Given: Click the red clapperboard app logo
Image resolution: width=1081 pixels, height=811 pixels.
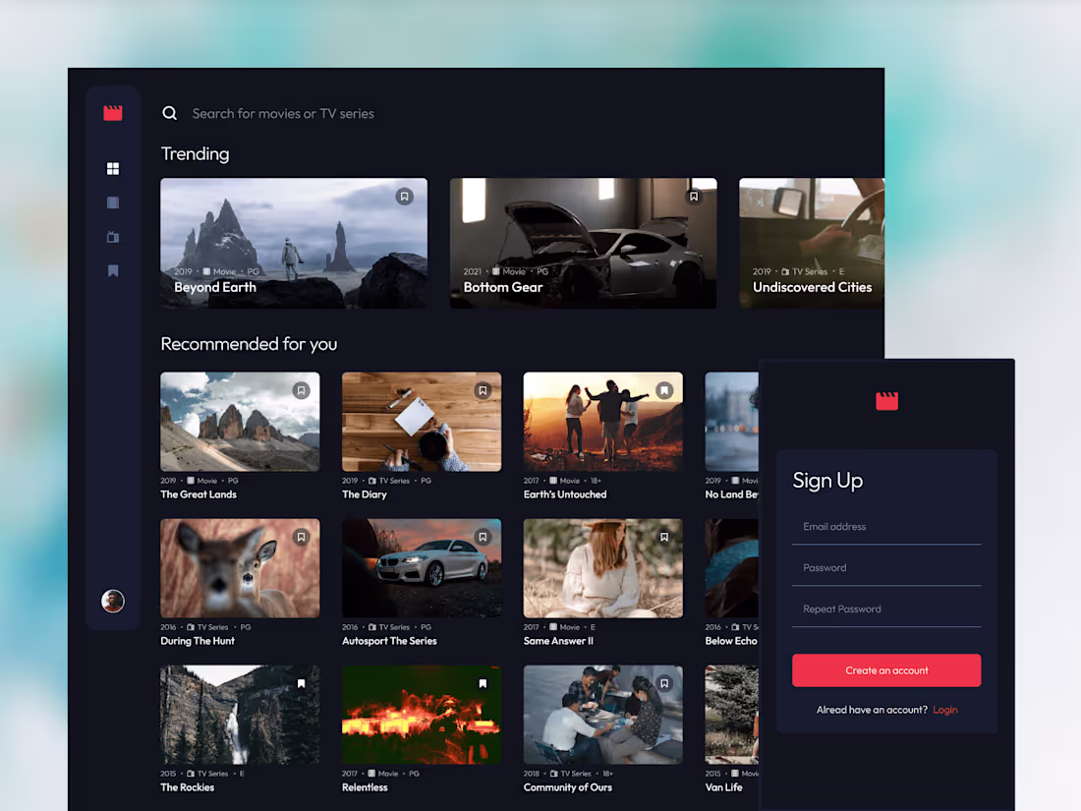Looking at the screenshot, I should pyautogui.click(x=113, y=113).
